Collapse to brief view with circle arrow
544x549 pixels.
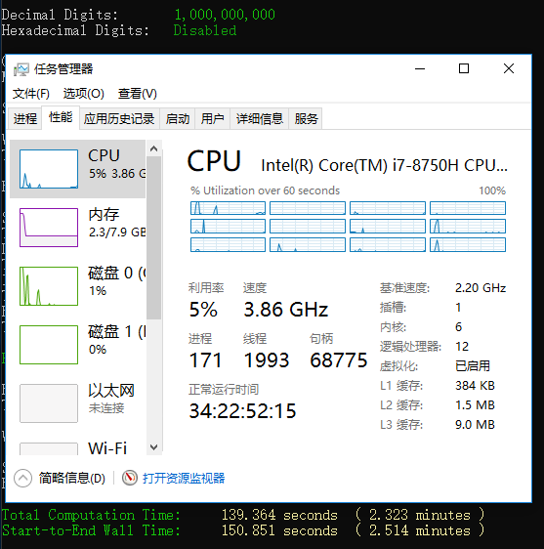22,478
